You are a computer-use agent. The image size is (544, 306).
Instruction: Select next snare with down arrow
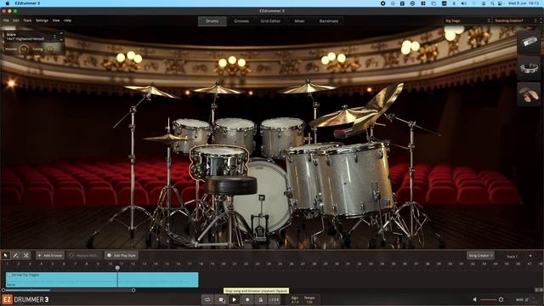61,40
